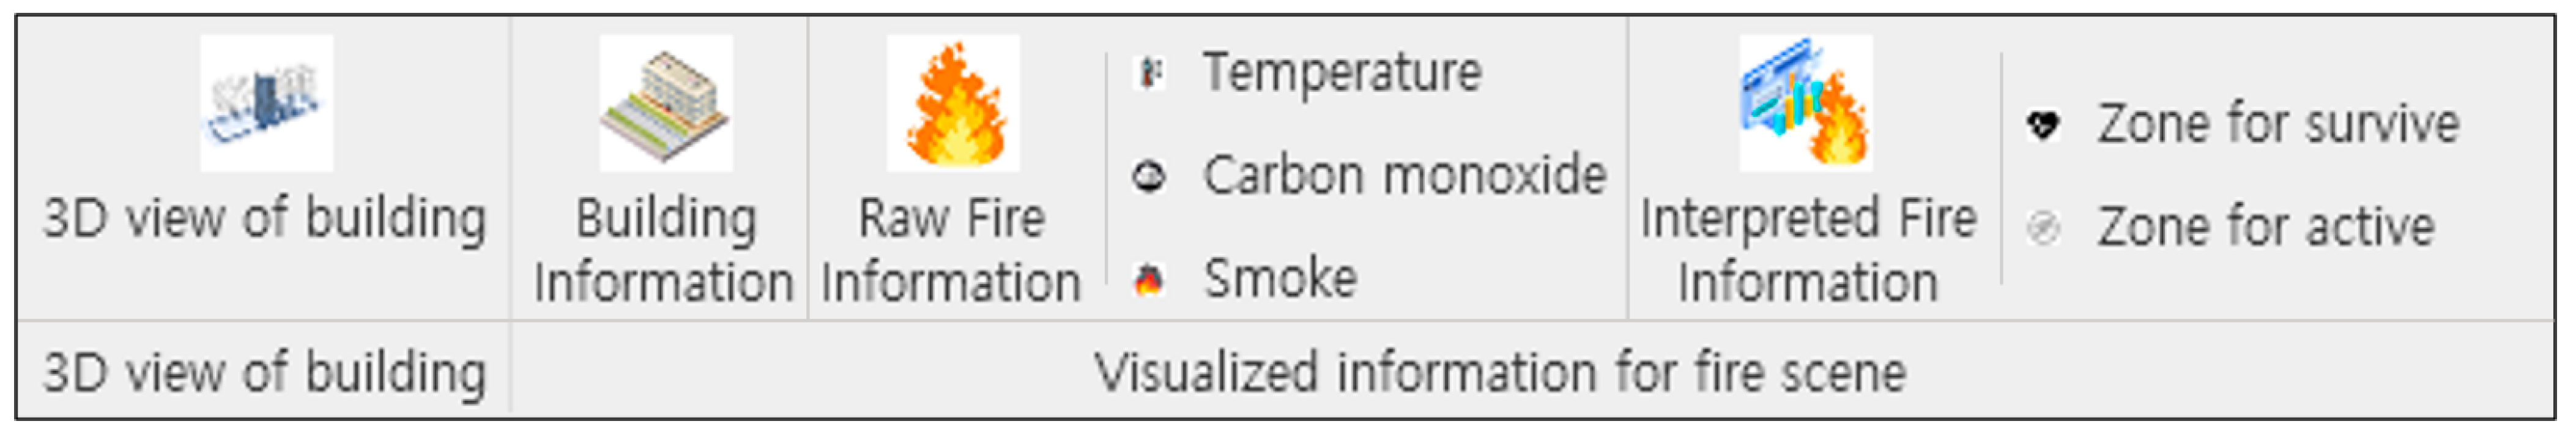
Task: Select the 3D view of building group caption
Action: [x=265, y=373]
